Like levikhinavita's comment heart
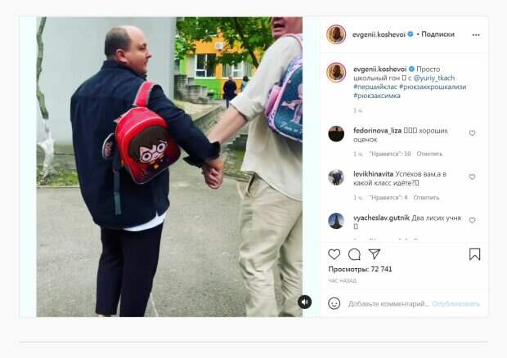 coord(472,177)
